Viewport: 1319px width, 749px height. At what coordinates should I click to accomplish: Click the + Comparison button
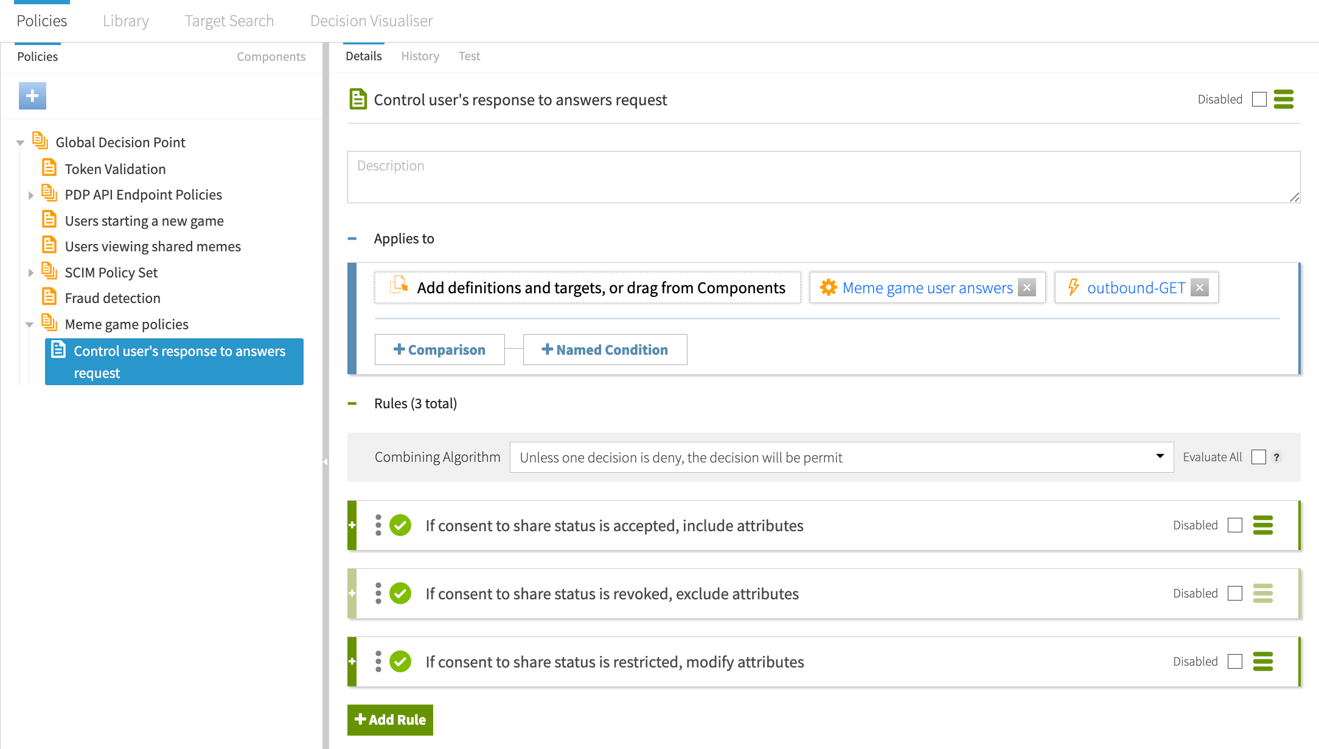439,349
